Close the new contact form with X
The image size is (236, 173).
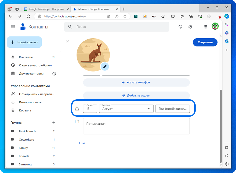[67, 41]
